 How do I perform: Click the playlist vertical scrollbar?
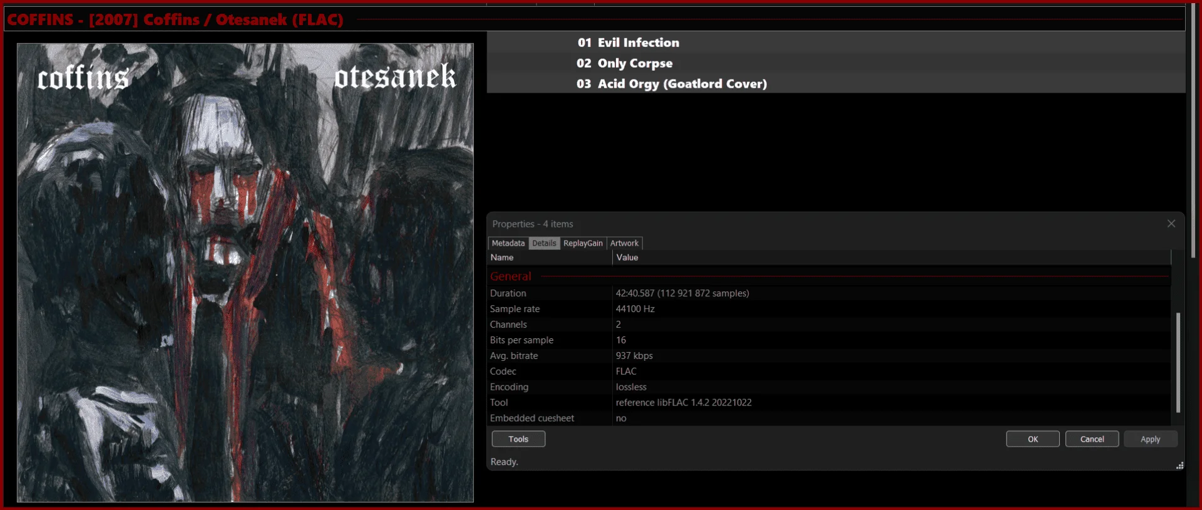1193,132
